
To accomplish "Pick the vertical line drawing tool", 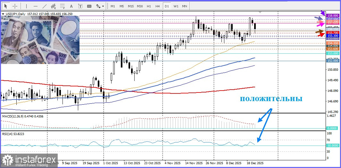I will click(27, 6).
